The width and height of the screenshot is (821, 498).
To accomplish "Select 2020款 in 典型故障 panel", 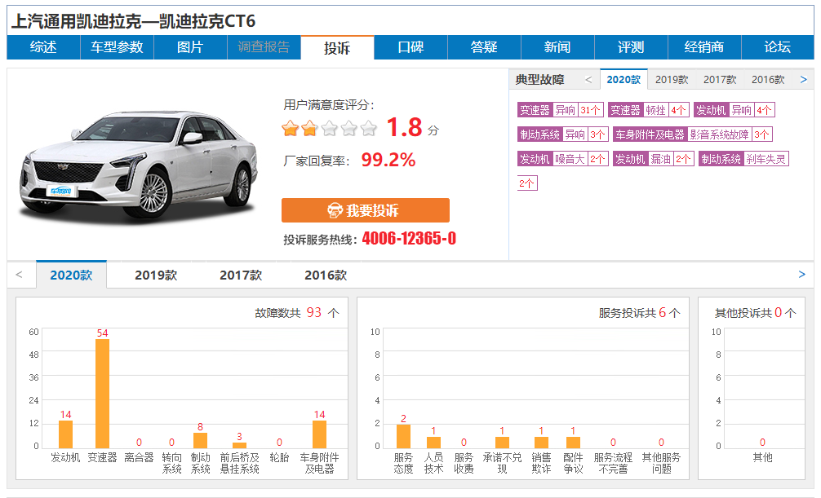I will click(624, 80).
